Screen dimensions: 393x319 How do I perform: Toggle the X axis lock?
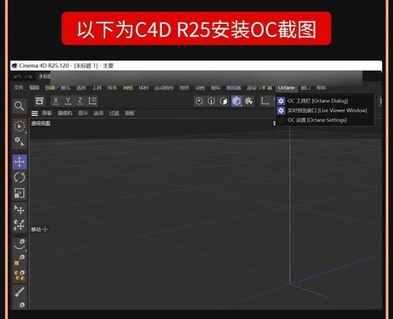(55, 101)
